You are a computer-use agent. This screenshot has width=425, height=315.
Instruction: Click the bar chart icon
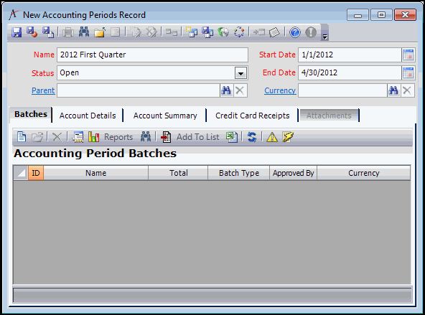coord(93,137)
